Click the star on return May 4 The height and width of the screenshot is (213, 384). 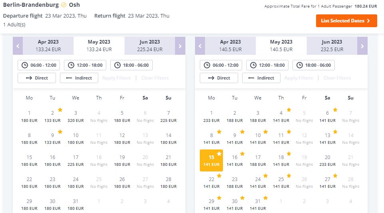(x=289, y=109)
